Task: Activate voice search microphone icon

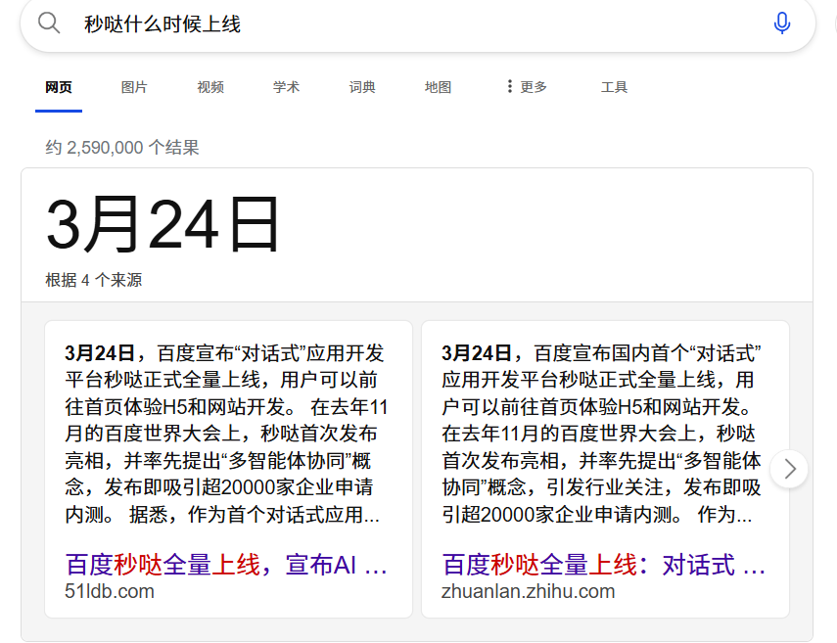Action: coord(782,23)
